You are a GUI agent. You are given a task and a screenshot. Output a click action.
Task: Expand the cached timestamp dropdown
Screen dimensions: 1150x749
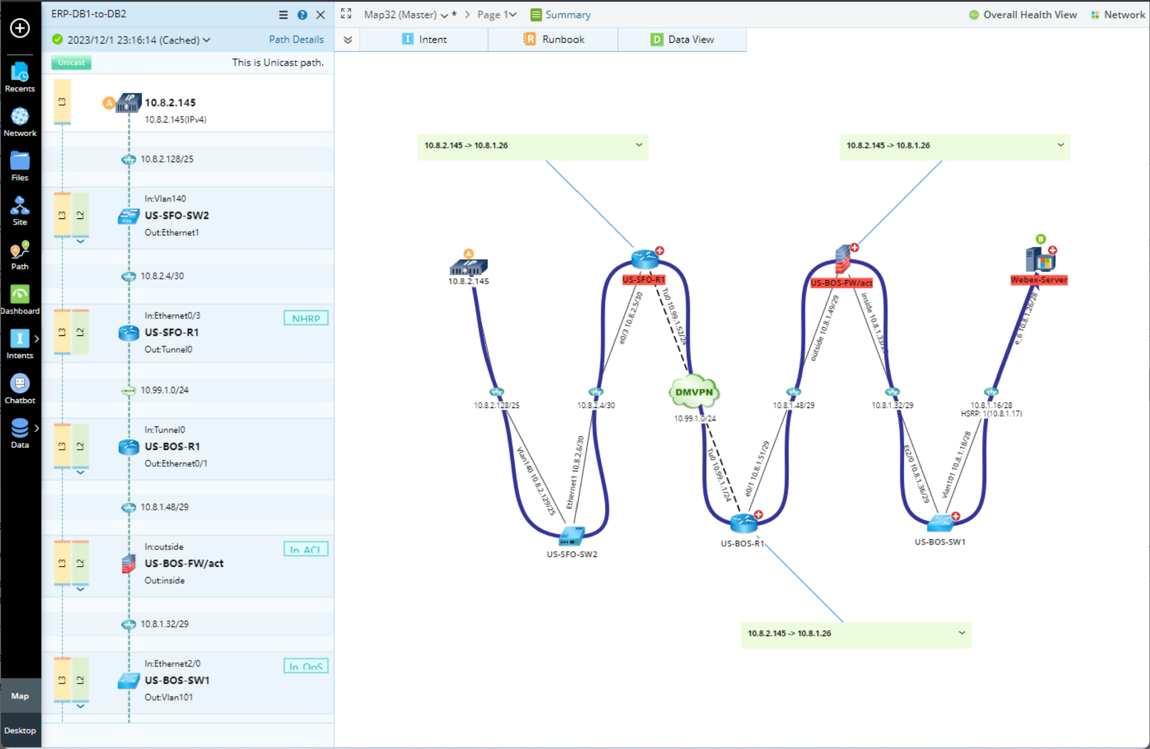[x=207, y=40]
